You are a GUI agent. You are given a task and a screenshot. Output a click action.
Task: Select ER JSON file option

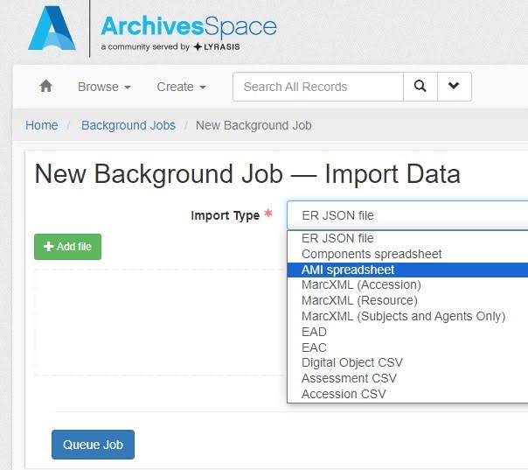point(337,238)
